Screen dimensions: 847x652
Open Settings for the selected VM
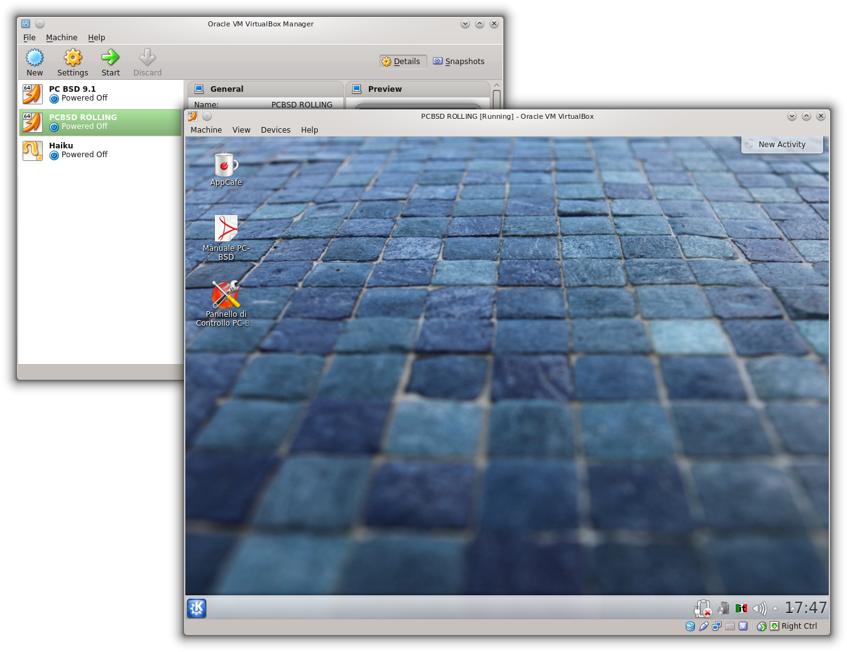[73, 62]
